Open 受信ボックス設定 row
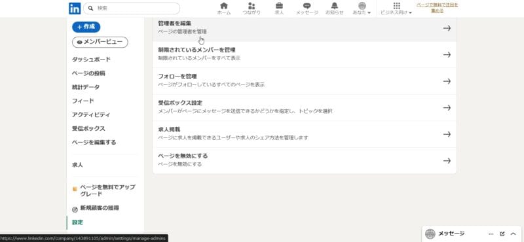Image resolution: width=524 pixels, height=242 pixels. point(305,107)
